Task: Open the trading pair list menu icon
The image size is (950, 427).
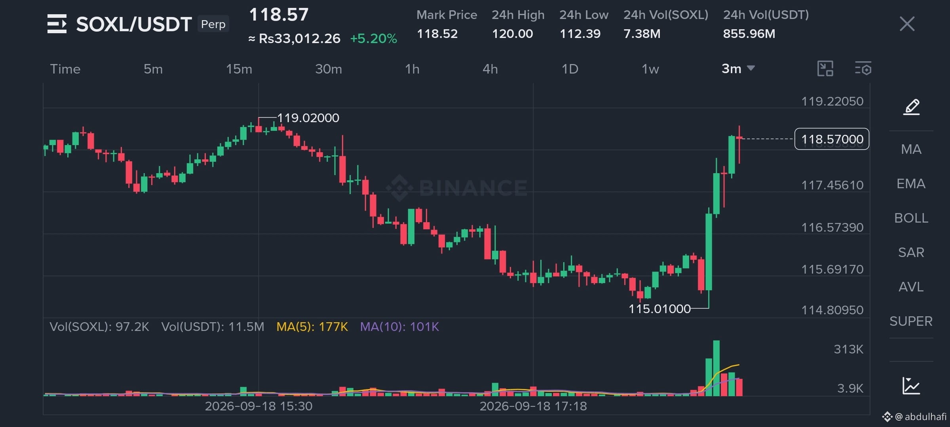Action: coord(57,24)
